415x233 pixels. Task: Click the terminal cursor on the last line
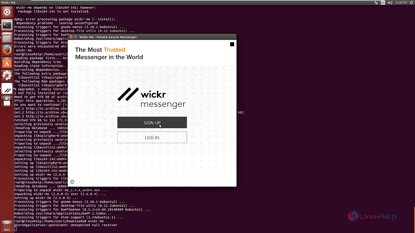(15, 229)
